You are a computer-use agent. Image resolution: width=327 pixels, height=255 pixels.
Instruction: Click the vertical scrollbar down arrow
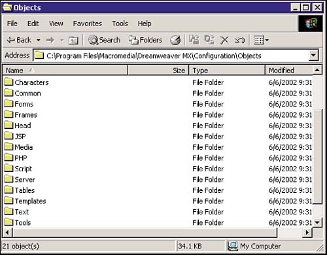pos(317,222)
